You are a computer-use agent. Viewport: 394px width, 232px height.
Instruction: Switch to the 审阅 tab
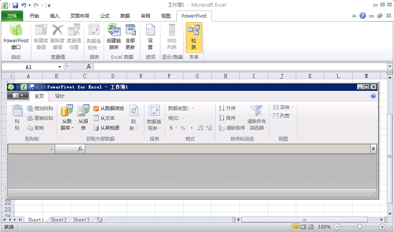(x=145, y=16)
